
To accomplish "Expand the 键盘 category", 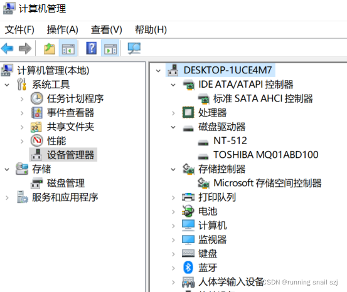I will coord(173,254).
